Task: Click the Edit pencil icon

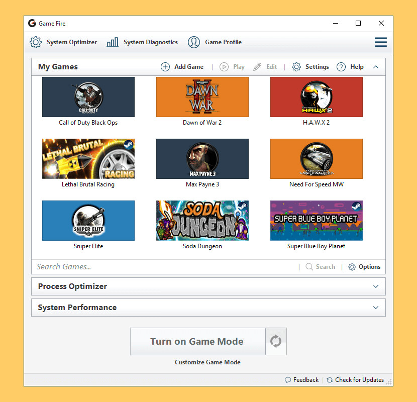Action: coord(257,67)
